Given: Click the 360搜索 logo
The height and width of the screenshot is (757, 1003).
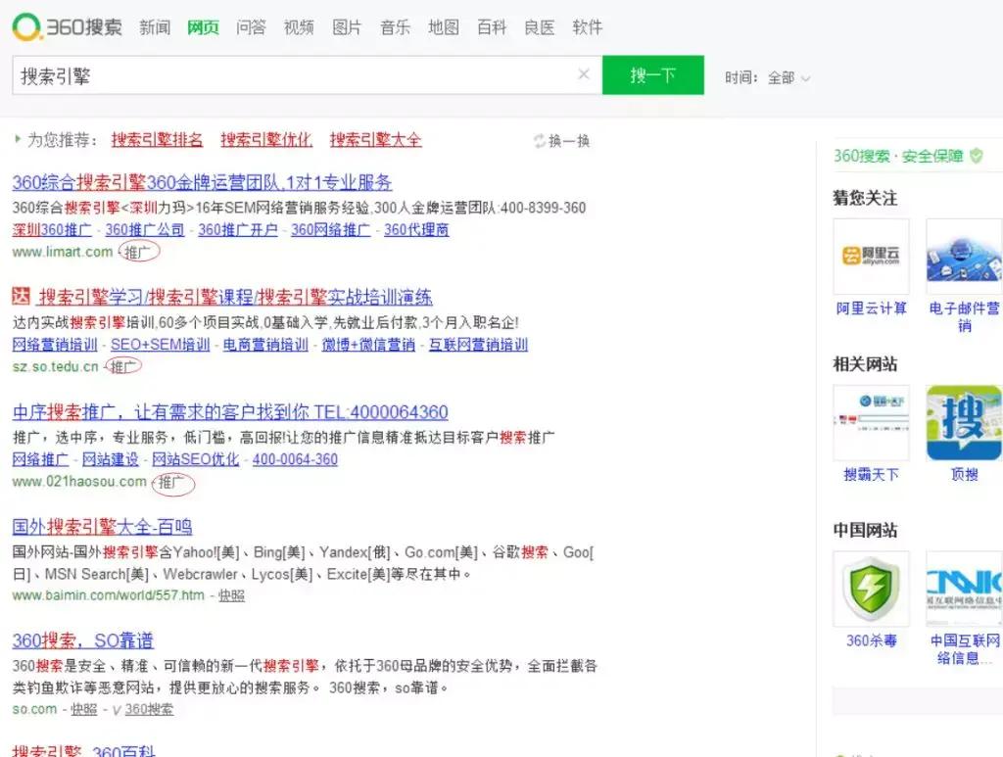Looking at the screenshot, I should click(68, 26).
